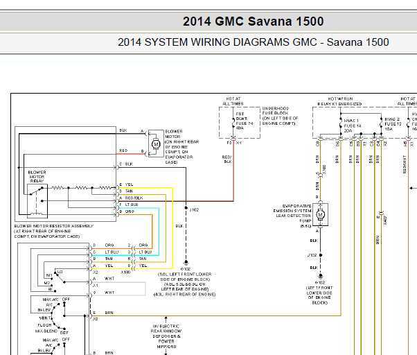
Task: Click "EVAPORATIVE EMISSION SYSTEM LEAK DETECTION PUMP" label
Action: click(292, 216)
